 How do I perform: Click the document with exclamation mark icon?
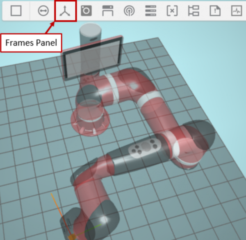click(x=215, y=11)
